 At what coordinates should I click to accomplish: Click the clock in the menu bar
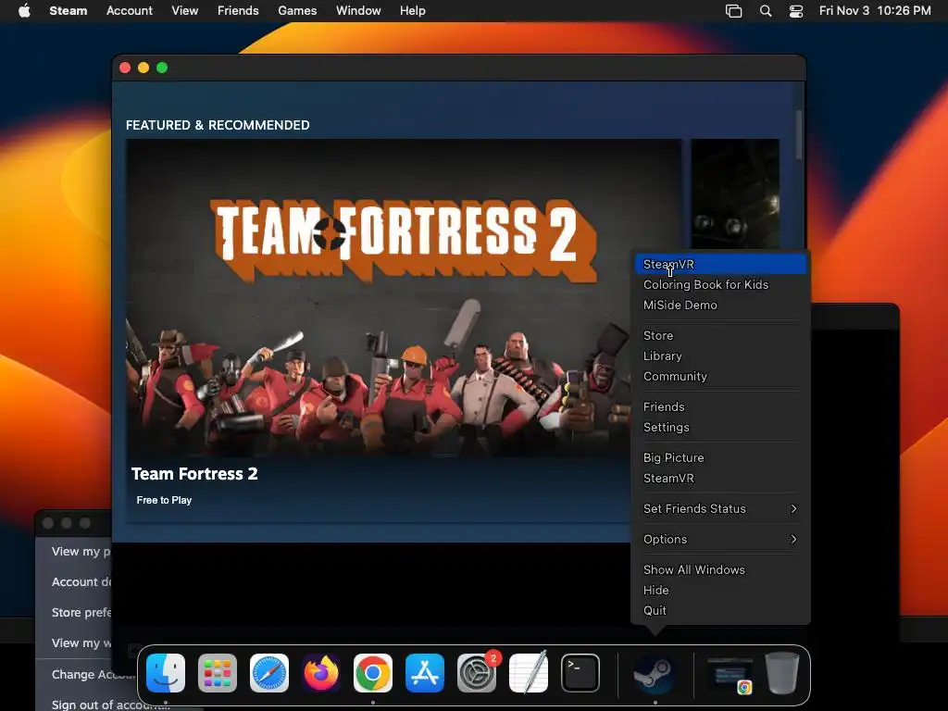click(875, 10)
